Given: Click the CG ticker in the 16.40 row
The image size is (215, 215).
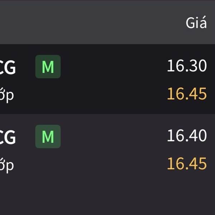Looking at the screenshot, I should coord(8,137).
